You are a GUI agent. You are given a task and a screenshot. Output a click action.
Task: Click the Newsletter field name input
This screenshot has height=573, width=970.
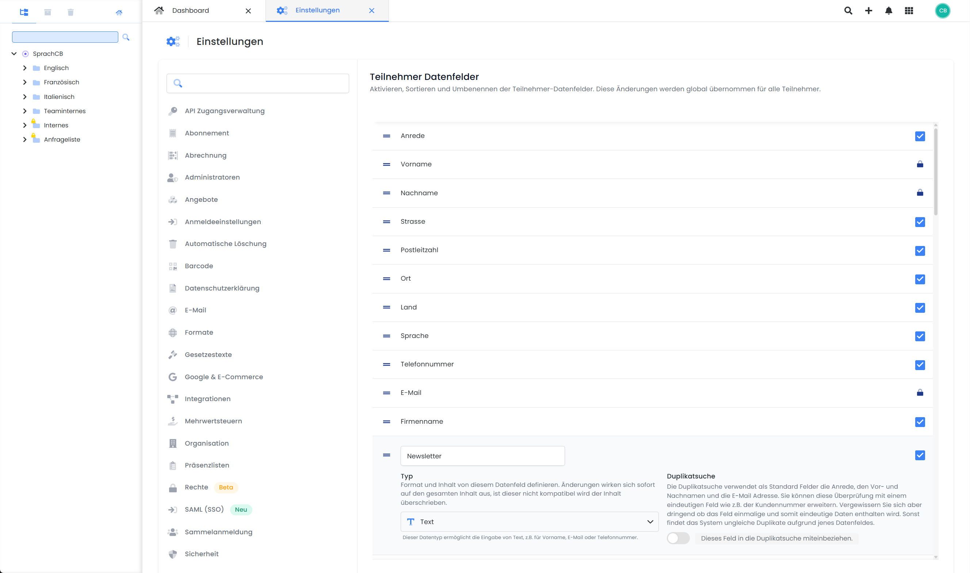coord(482,456)
